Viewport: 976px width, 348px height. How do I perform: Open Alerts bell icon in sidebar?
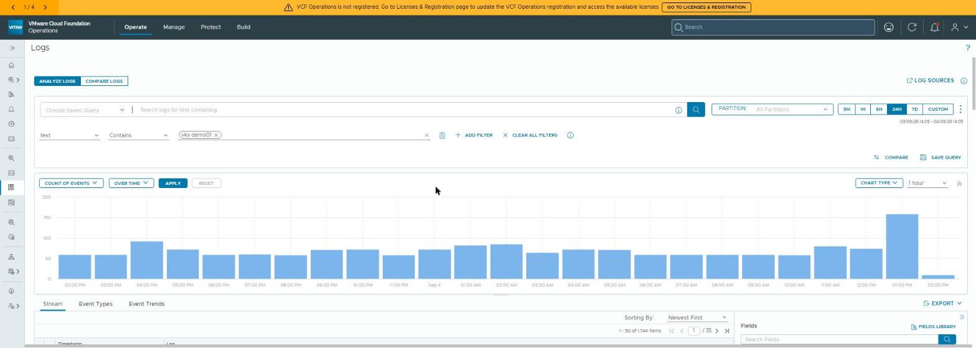pos(11,109)
